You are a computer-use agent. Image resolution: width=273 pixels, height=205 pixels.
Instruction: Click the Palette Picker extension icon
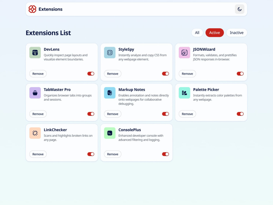(x=184, y=93)
